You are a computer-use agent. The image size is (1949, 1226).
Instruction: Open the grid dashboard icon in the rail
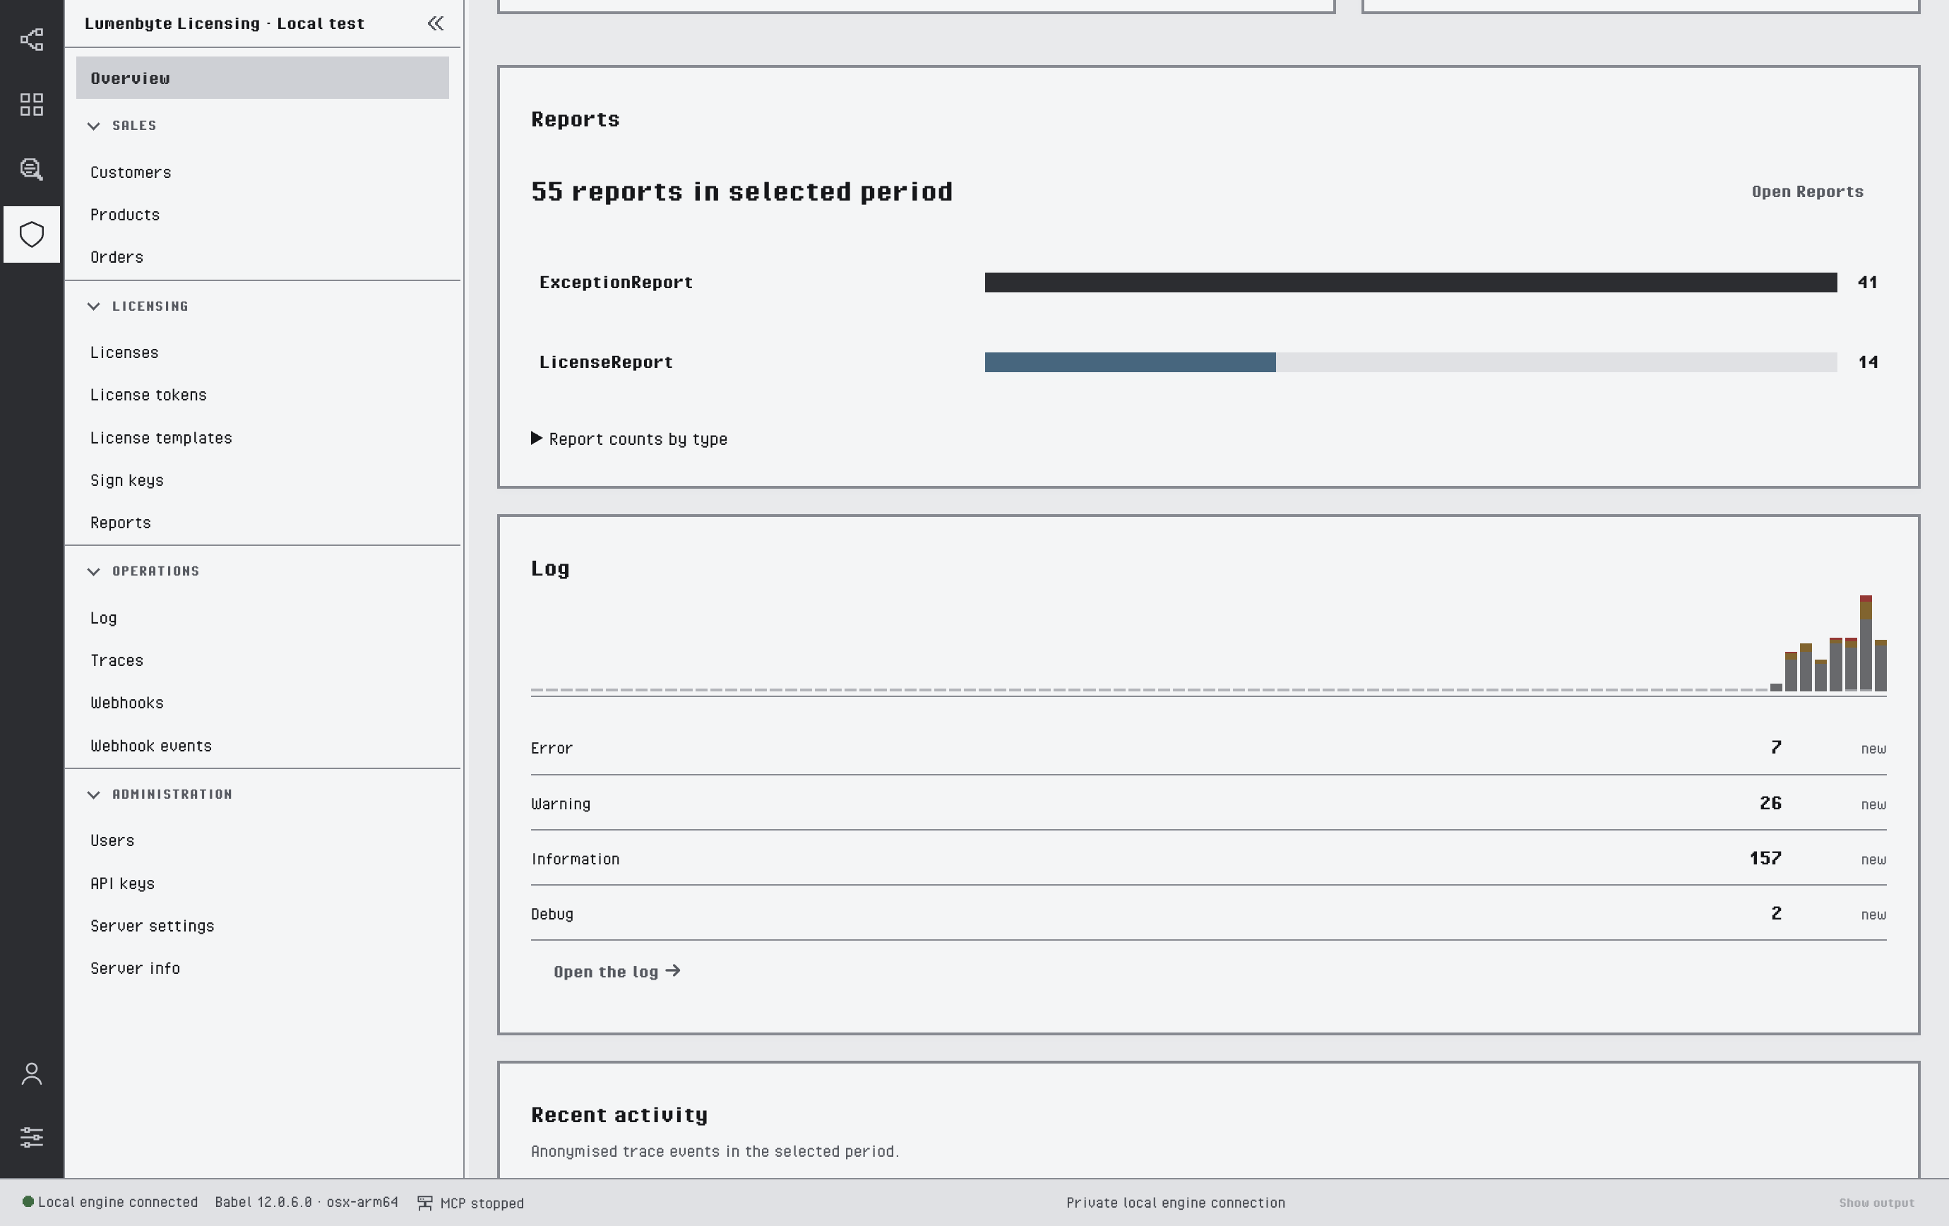click(x=32, y=105)
